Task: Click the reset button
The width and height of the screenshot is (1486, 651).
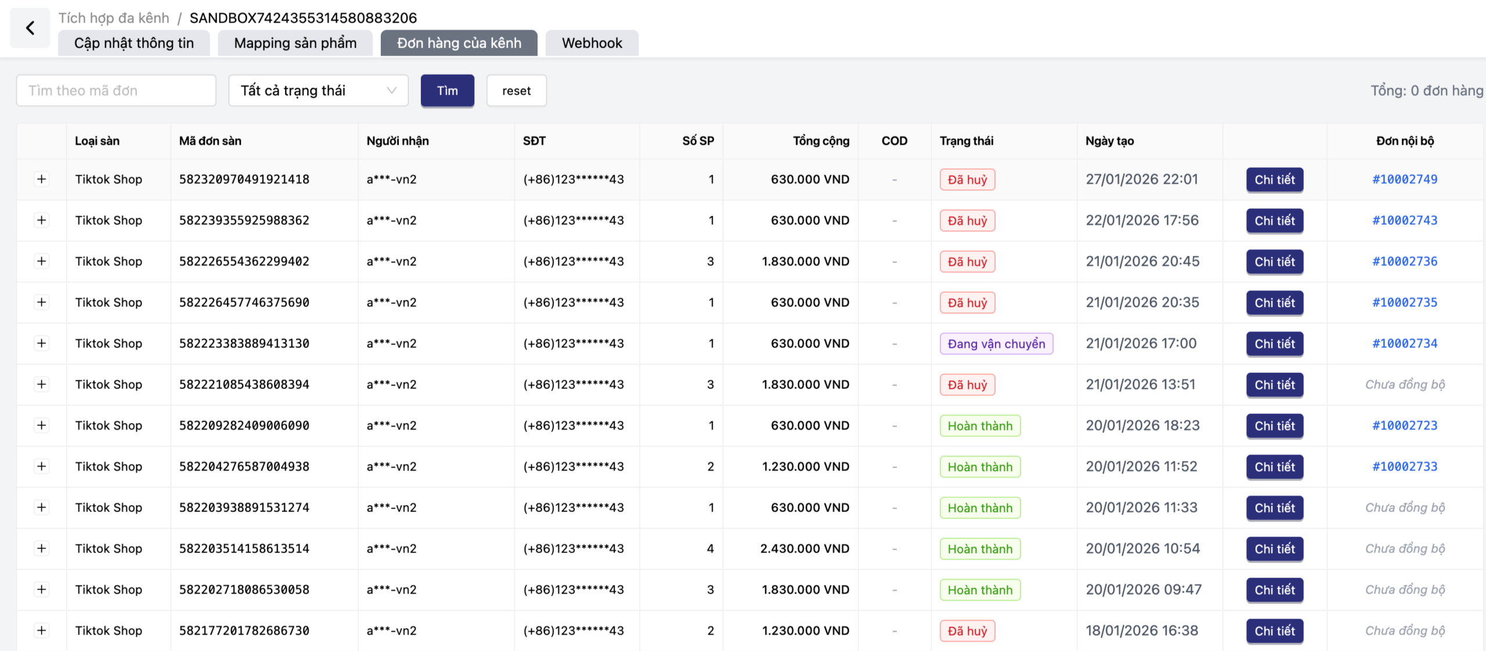Action: [x=516, y=90]
